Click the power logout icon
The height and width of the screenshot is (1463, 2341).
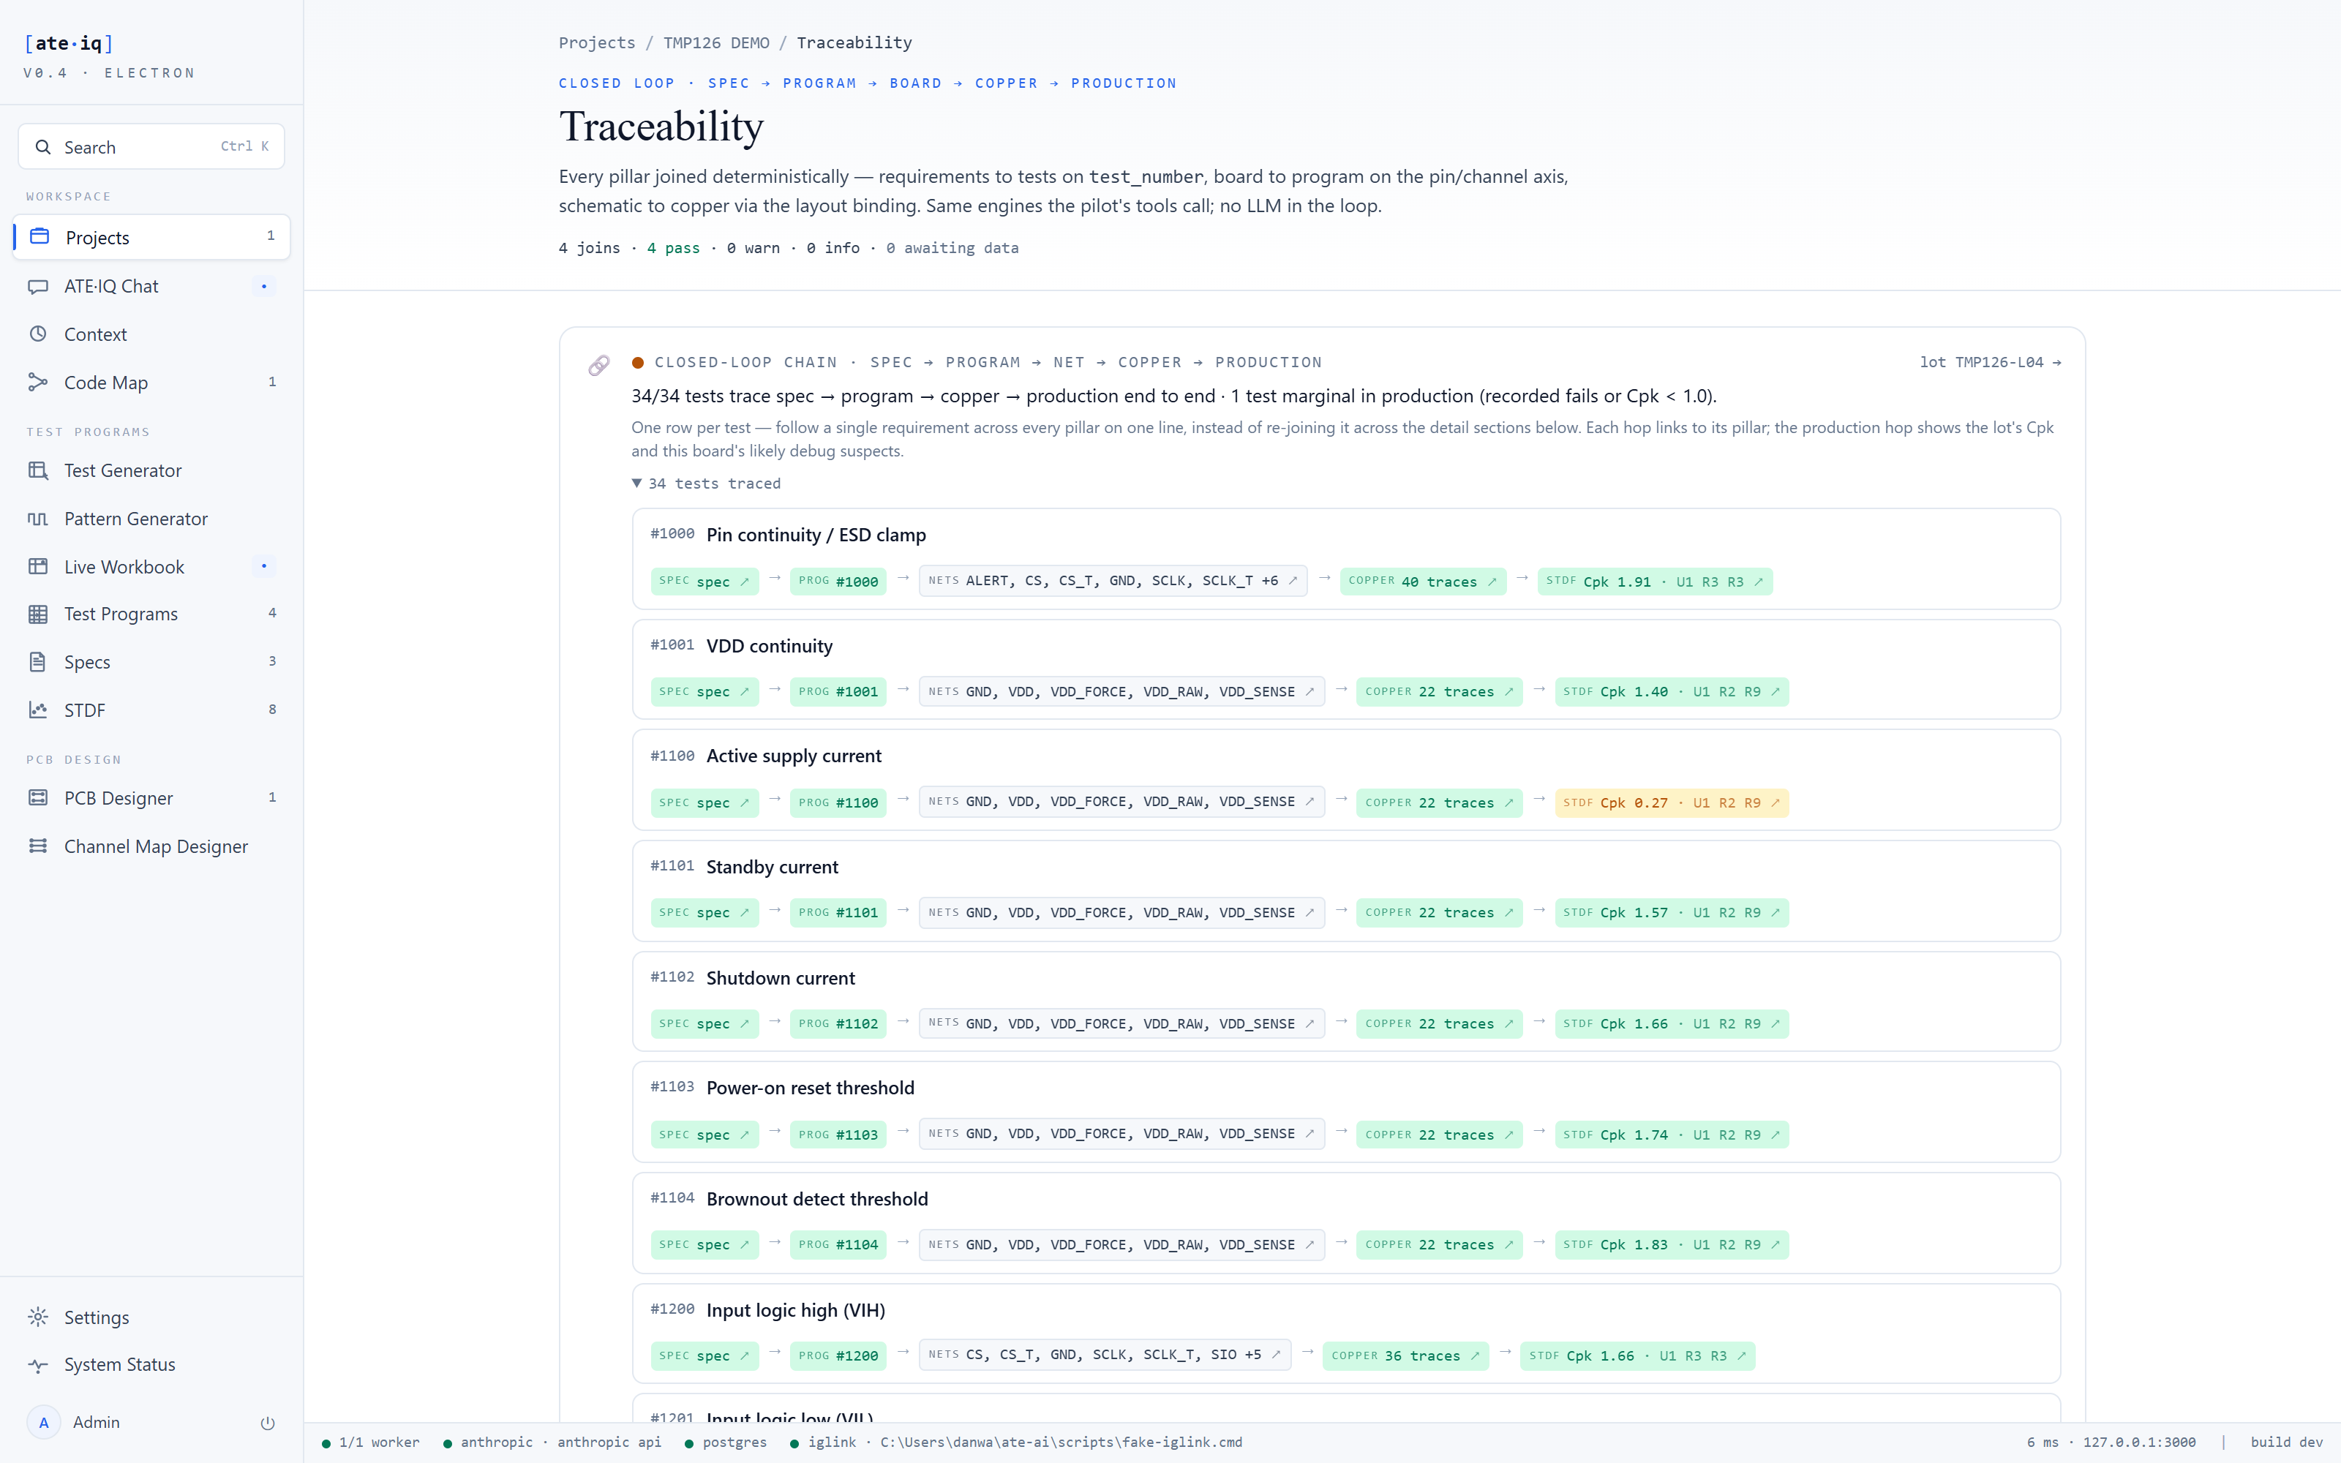click(268, 1423)
